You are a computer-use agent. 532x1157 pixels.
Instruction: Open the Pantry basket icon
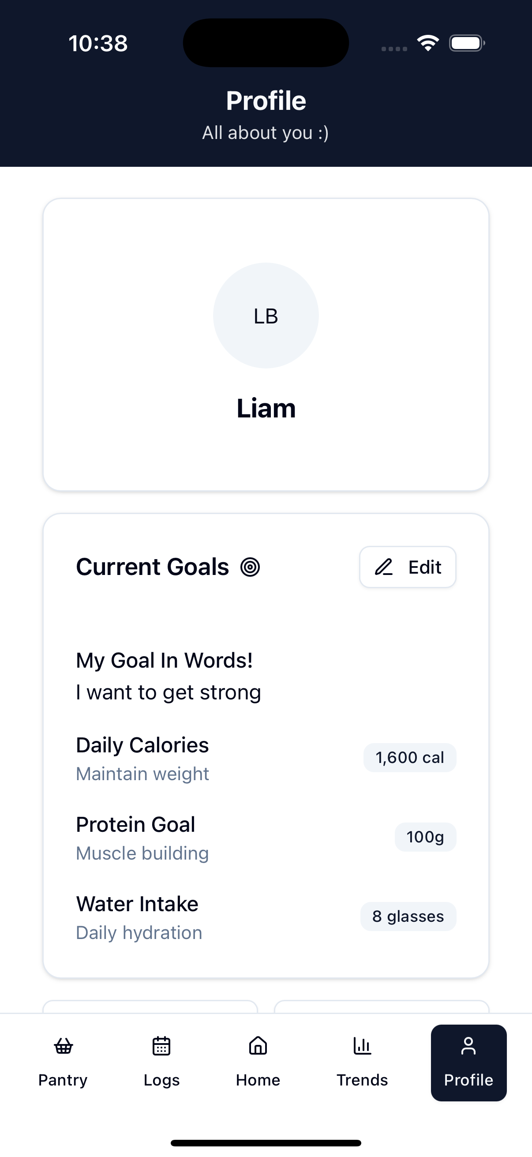pyautogui.click(x=63, y=1046)
